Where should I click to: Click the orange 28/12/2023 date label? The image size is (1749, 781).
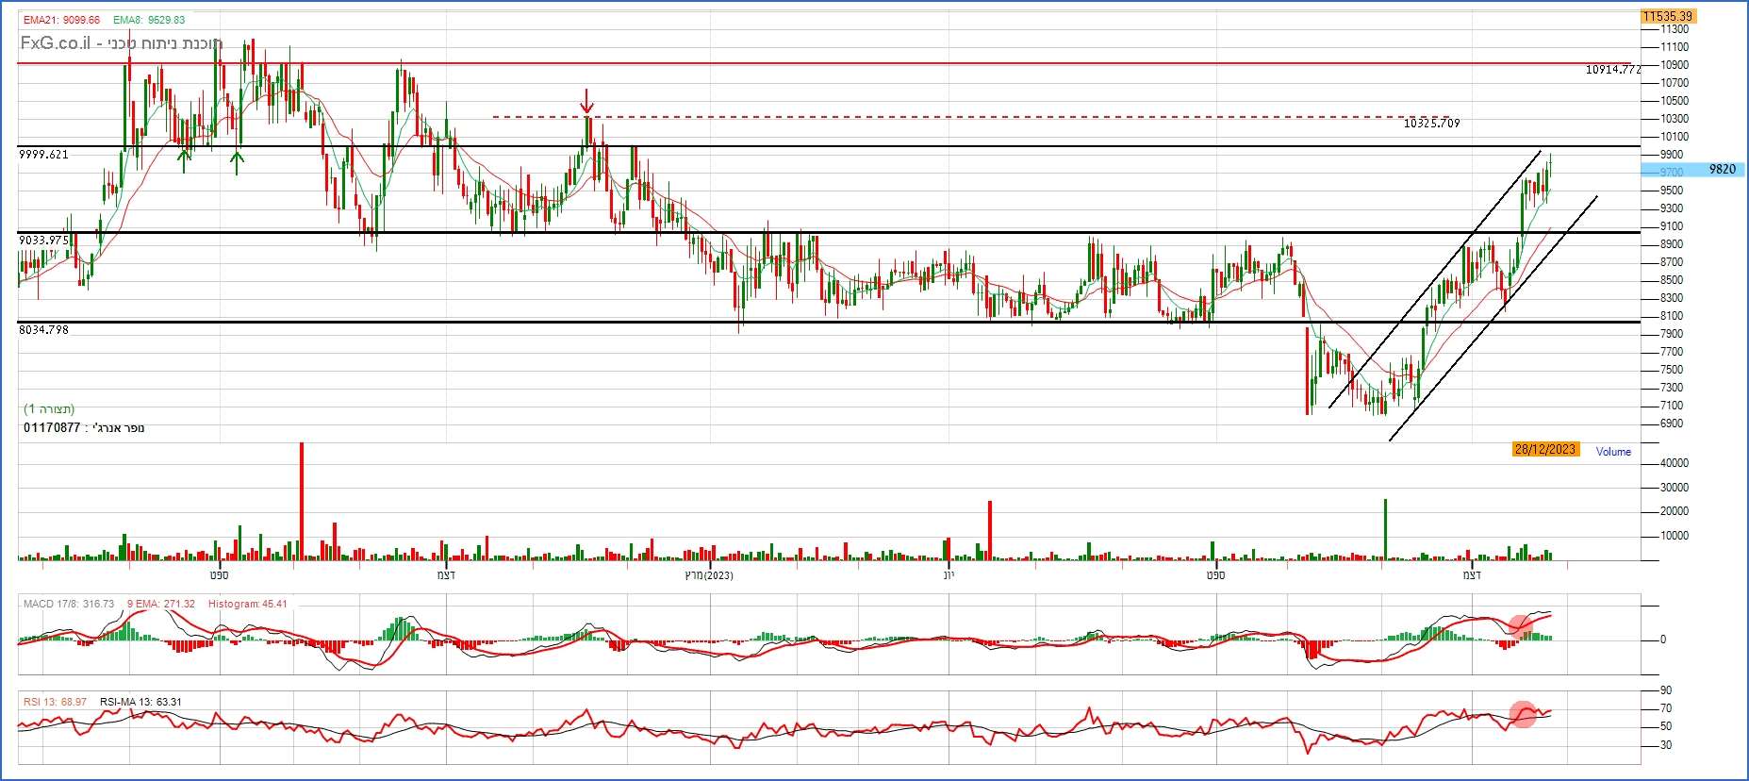click(1544, 450)
